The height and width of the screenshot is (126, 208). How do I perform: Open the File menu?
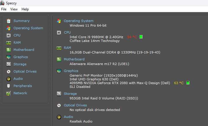[x=4, y=9]
